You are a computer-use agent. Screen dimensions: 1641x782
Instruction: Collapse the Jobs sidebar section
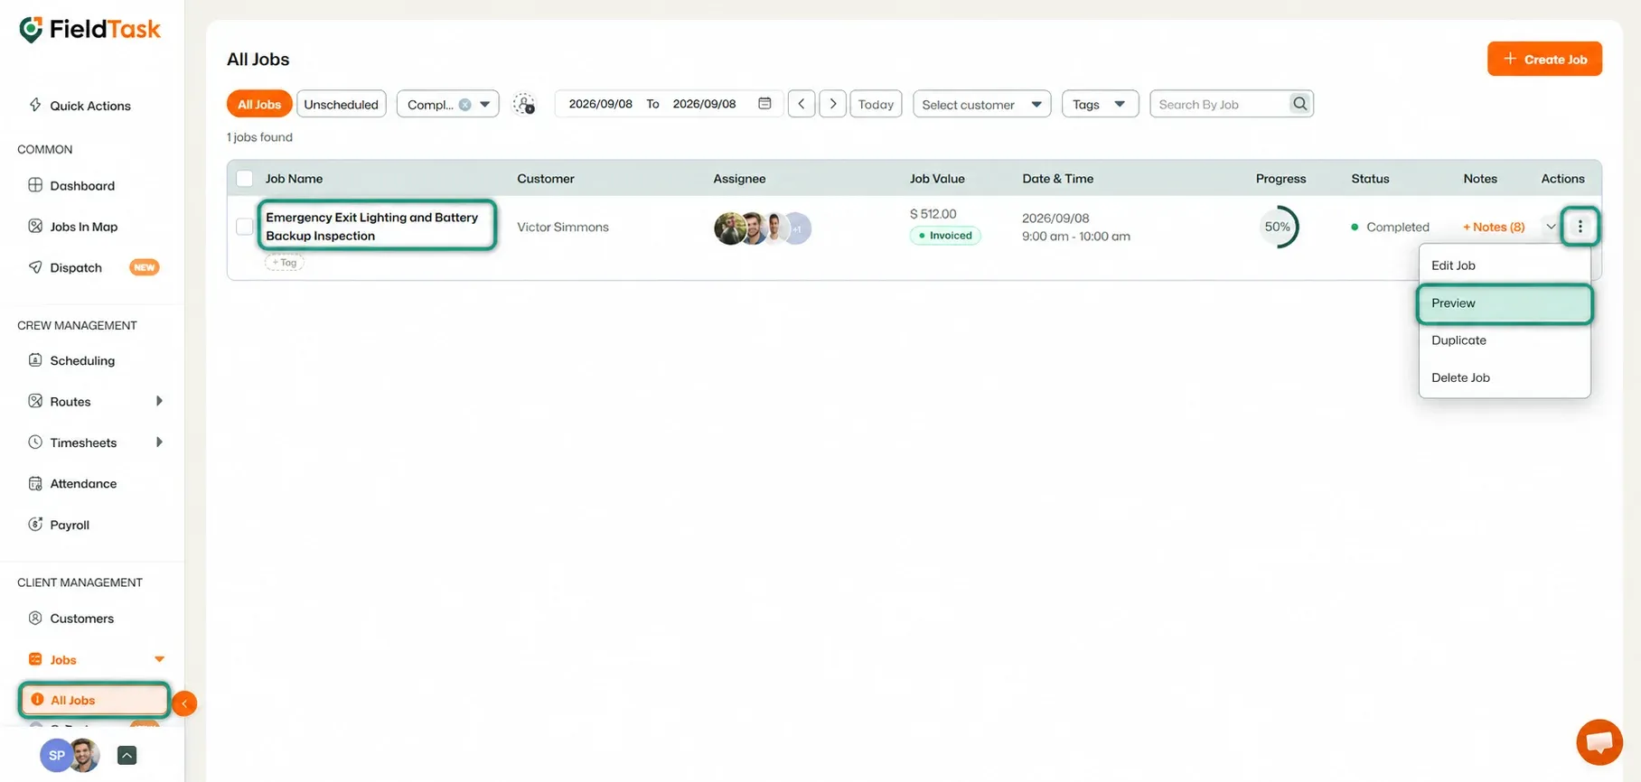159,659
